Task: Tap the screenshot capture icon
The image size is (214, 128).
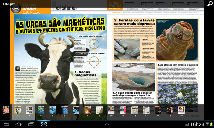Action: tap(44, 124)
